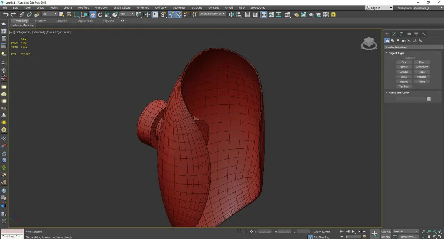Switch to the Freeform ribbon tab

pyautogui.click(x=40, y=21)
